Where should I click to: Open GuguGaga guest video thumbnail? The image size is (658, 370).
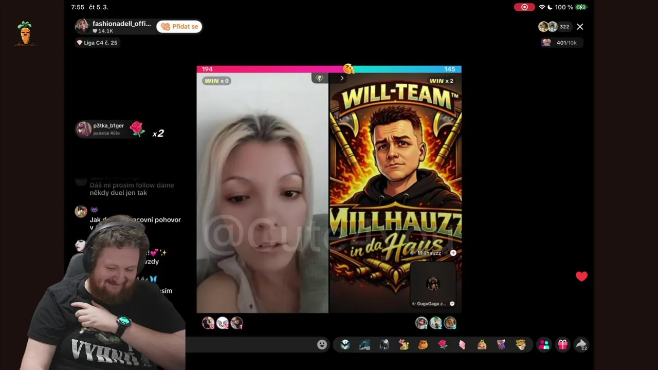coord(433,284)
